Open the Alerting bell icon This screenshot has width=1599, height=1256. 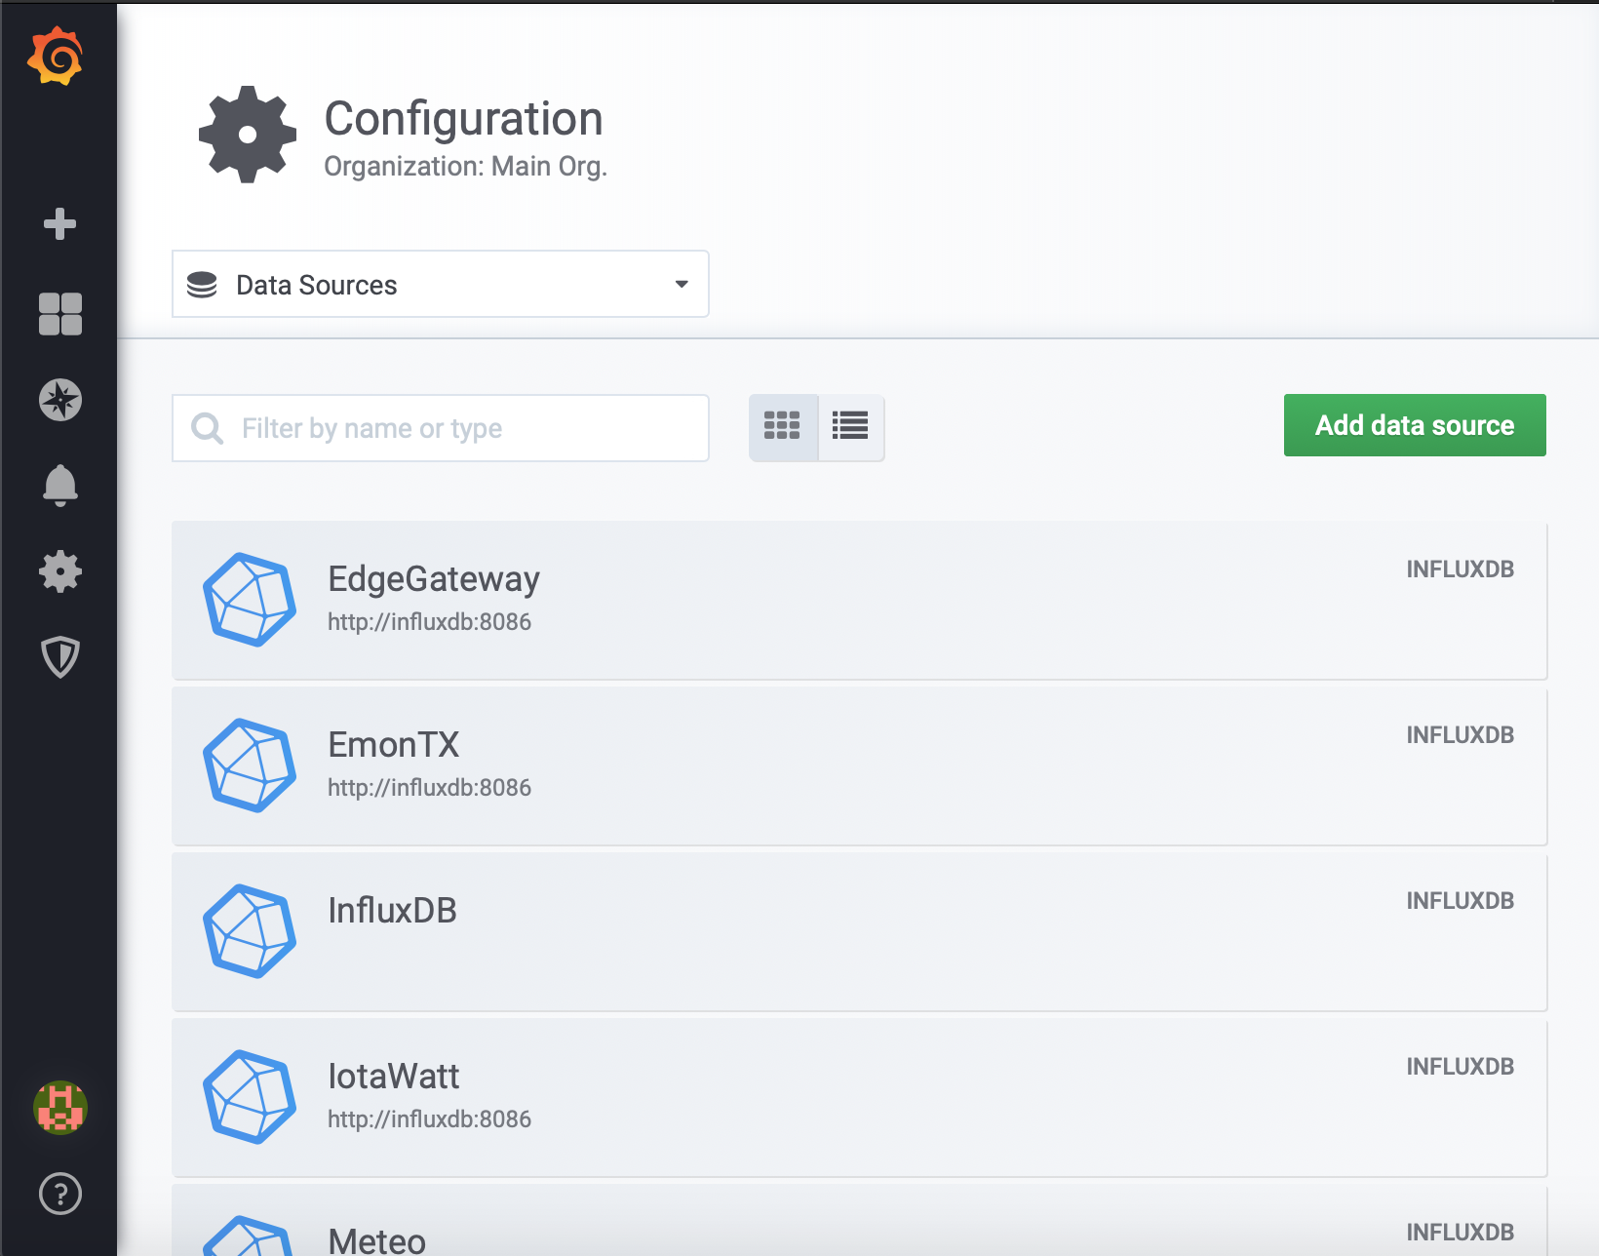coord(59,486)
